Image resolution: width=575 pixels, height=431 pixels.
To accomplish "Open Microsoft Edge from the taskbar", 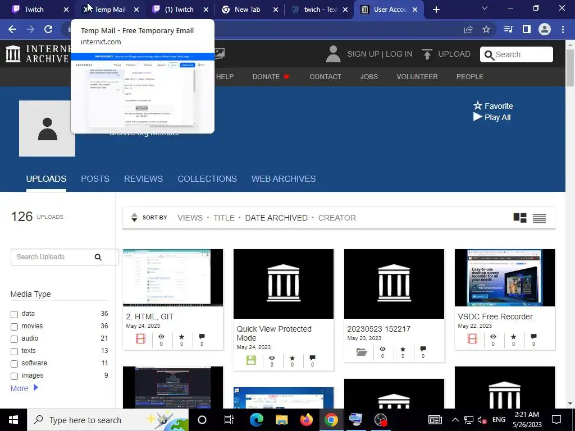I will click(256, 420).
